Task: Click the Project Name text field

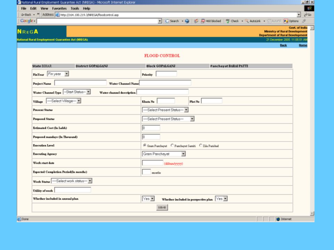Action: [x=80, y=83]
